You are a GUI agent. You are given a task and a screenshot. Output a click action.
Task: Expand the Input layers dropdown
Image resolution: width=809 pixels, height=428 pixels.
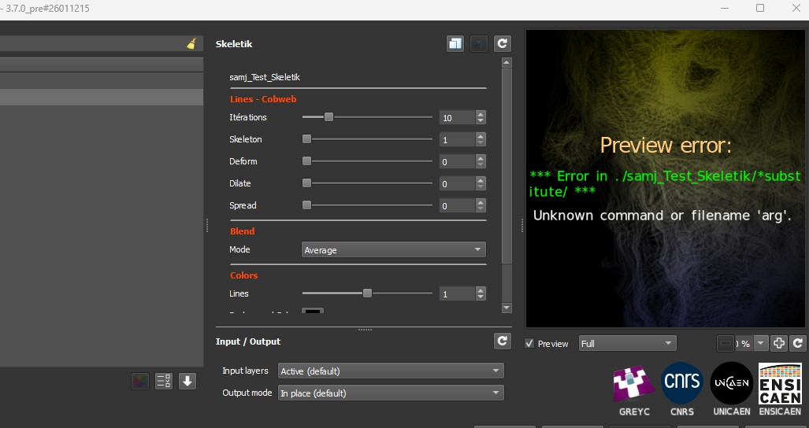pyautogui.click(x=391, y=371)
